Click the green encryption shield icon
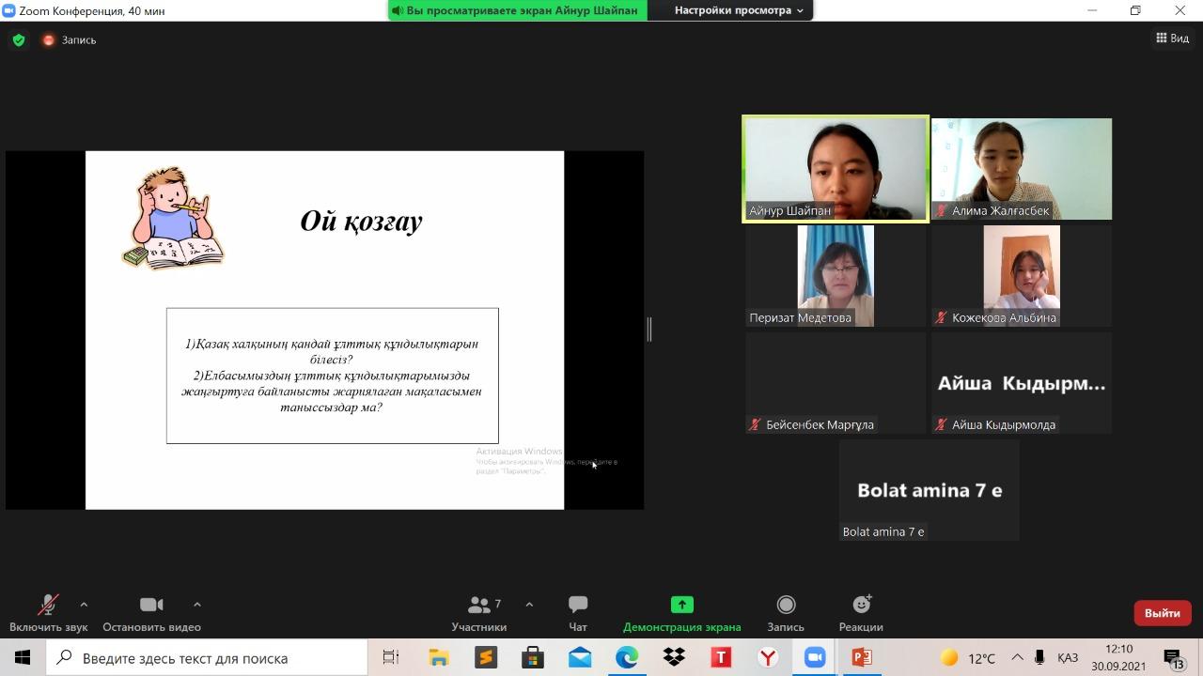Image resolution: width=1203 pixels, height=676 pixels. pyautogui.click(x=19, y=40)
